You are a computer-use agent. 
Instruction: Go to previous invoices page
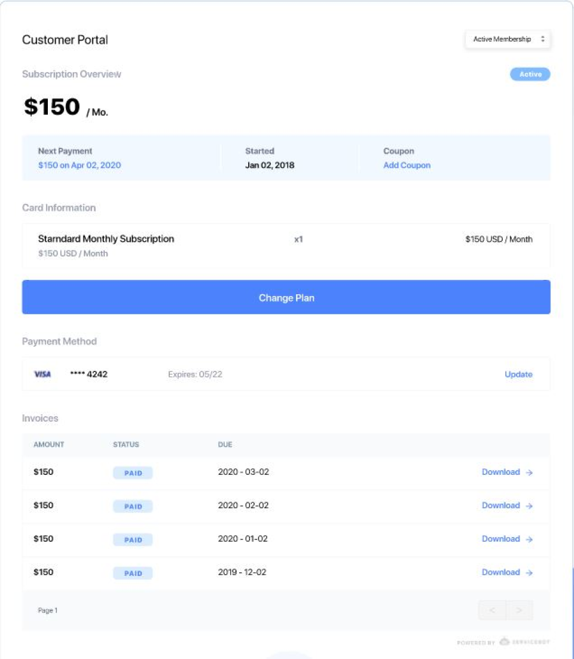point(492,611)
